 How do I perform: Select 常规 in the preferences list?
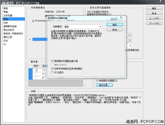coord(14,8)
